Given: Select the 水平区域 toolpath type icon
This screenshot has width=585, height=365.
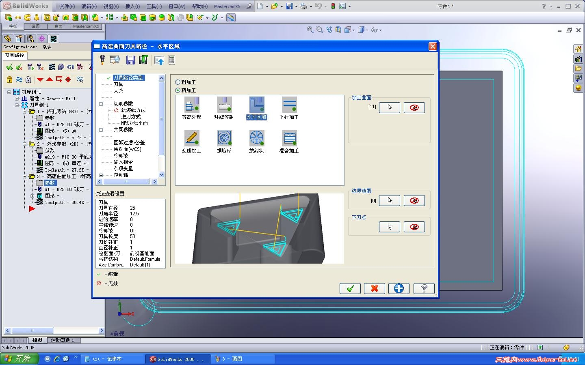Looking at the screenshot, I should 257,104.
